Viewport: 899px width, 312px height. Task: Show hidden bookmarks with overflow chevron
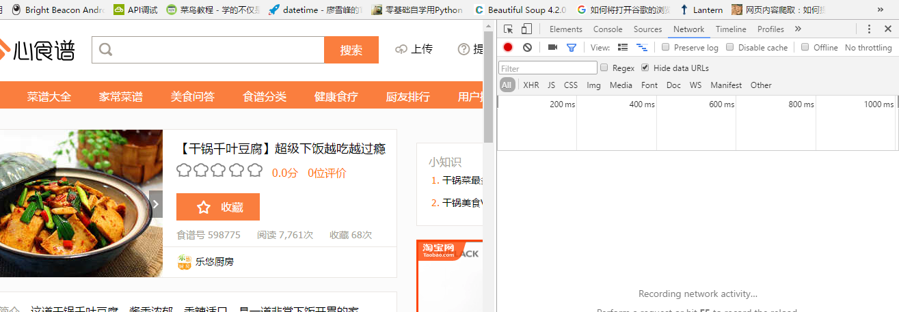[x=880, y=10]
